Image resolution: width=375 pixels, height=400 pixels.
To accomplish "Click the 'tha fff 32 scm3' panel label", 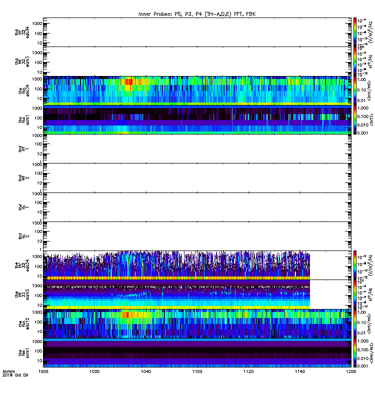I will tap(22, 61).
